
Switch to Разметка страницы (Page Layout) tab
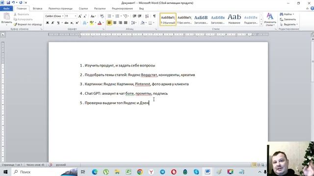point(60,9)
